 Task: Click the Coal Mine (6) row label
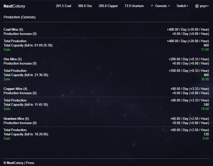[13, 30]
